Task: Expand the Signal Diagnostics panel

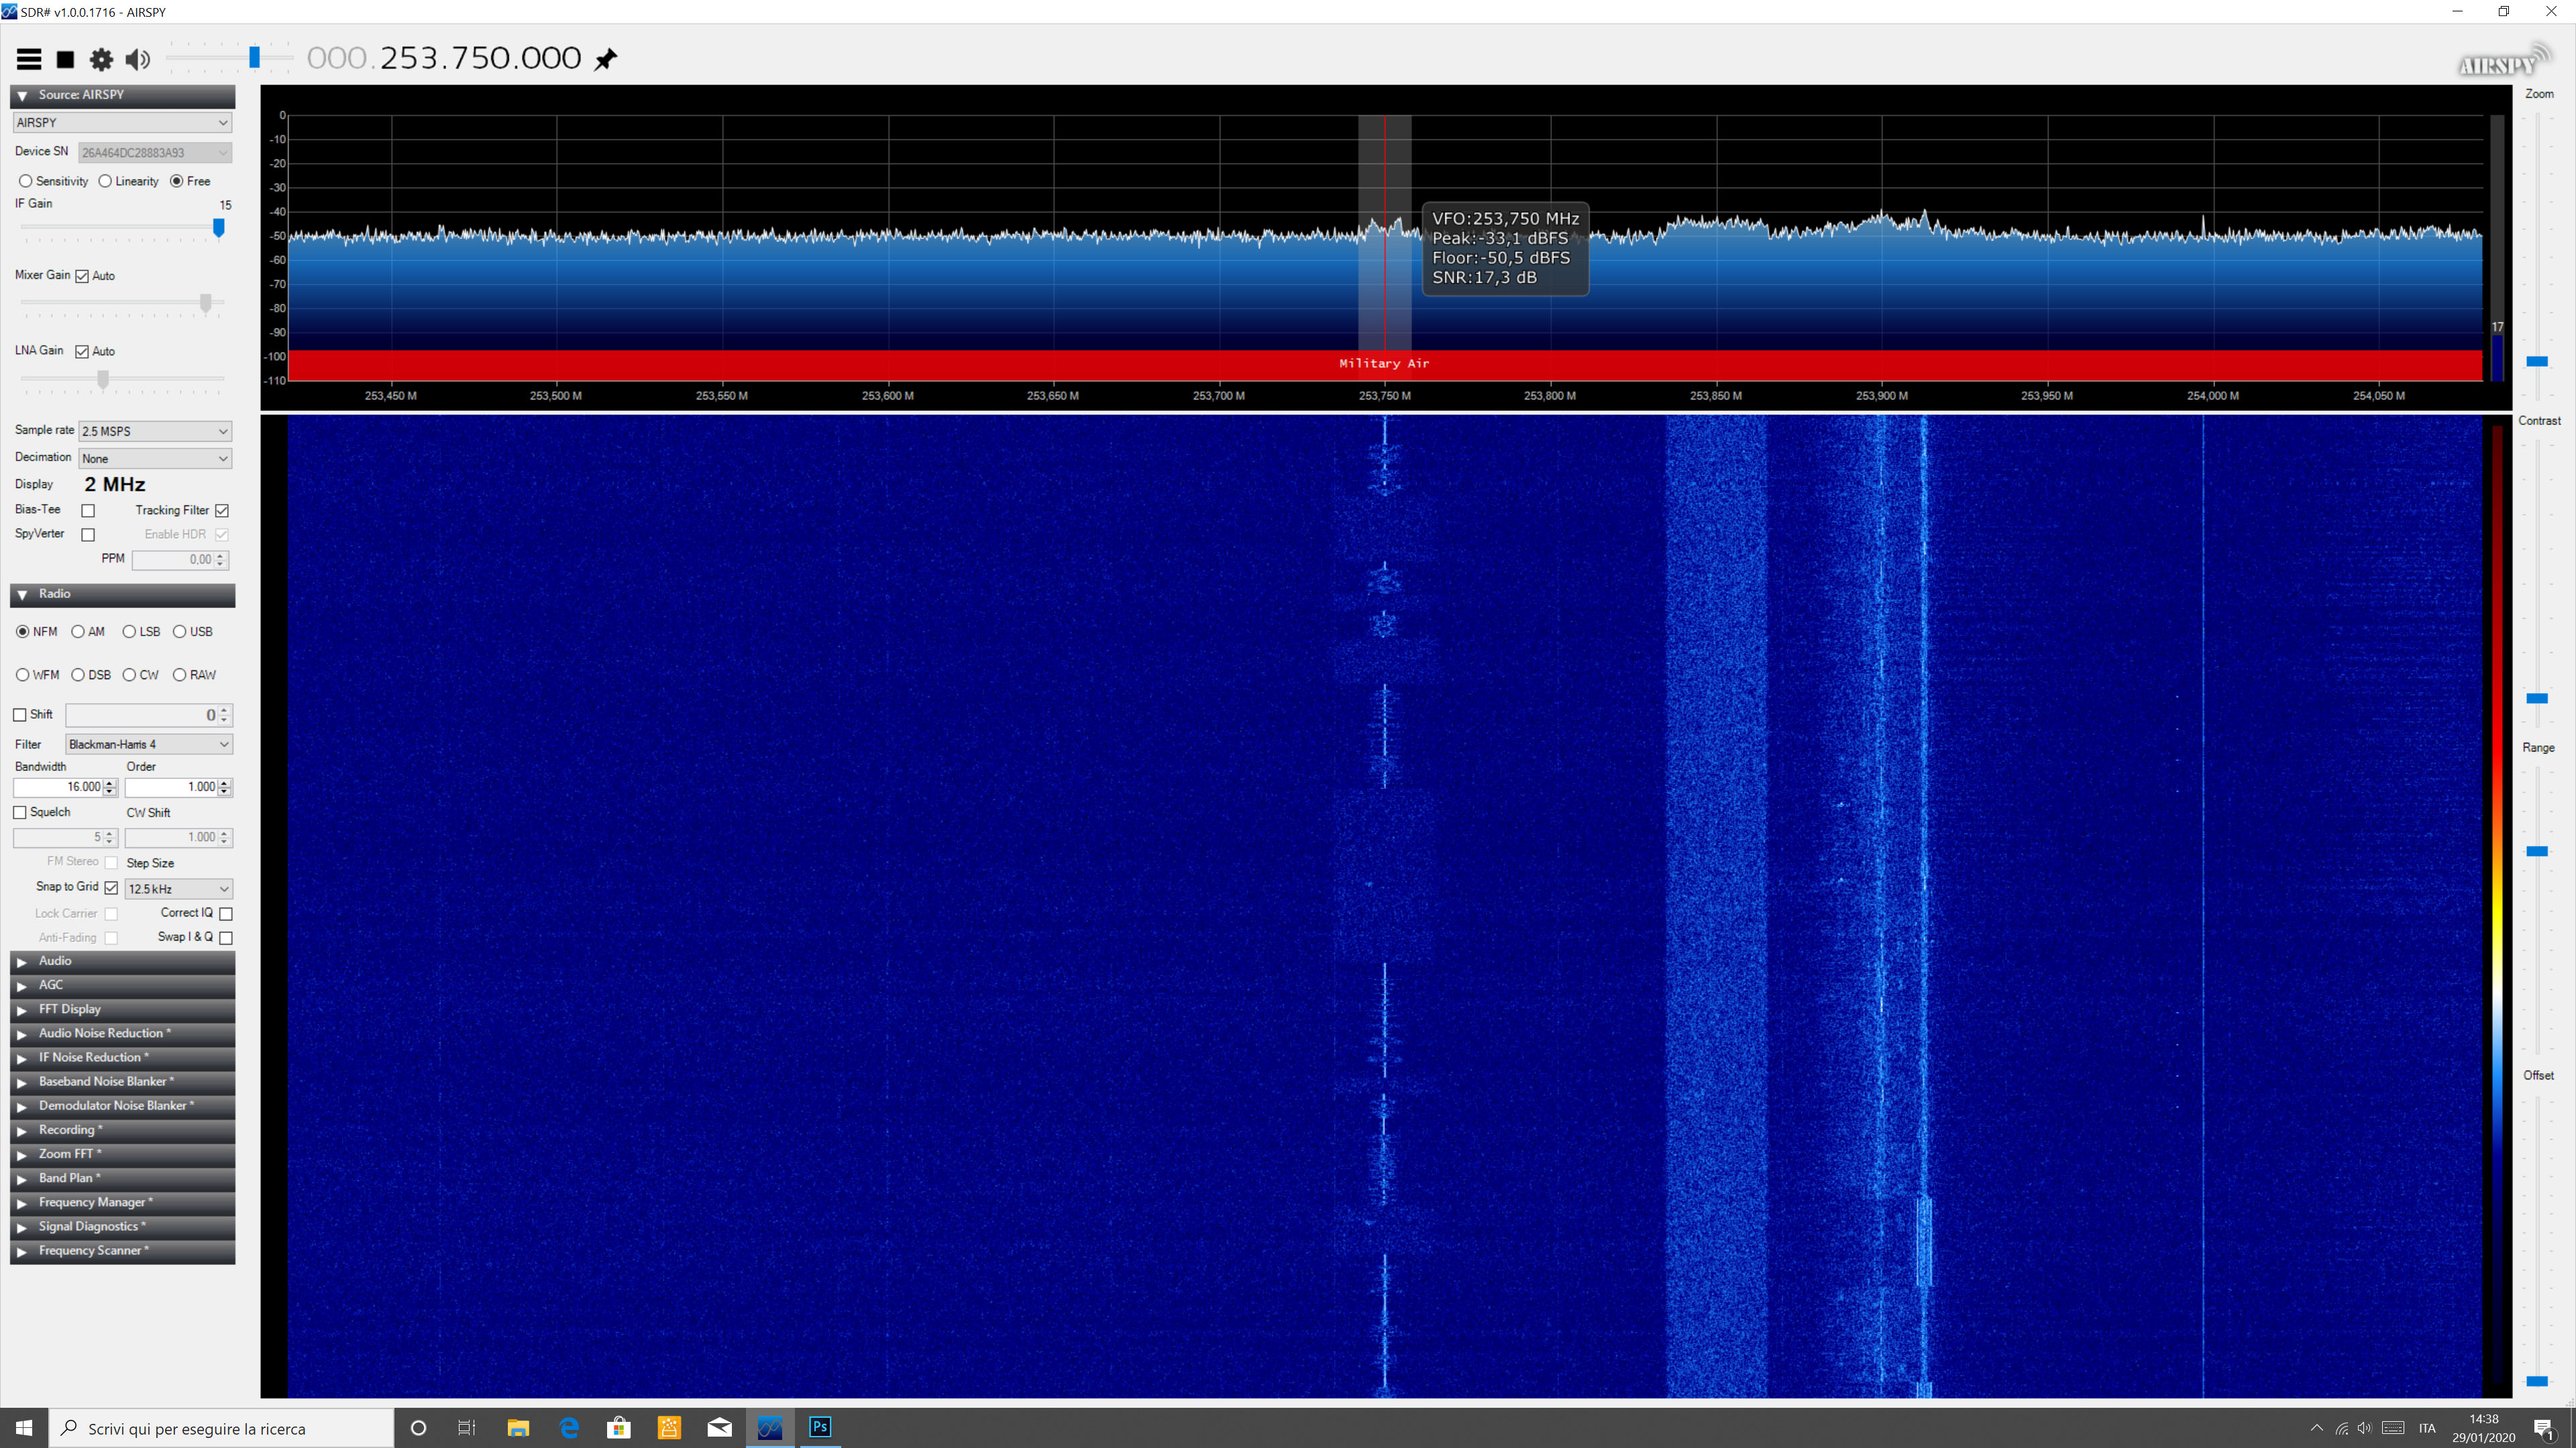Action: click(122, 1227)
